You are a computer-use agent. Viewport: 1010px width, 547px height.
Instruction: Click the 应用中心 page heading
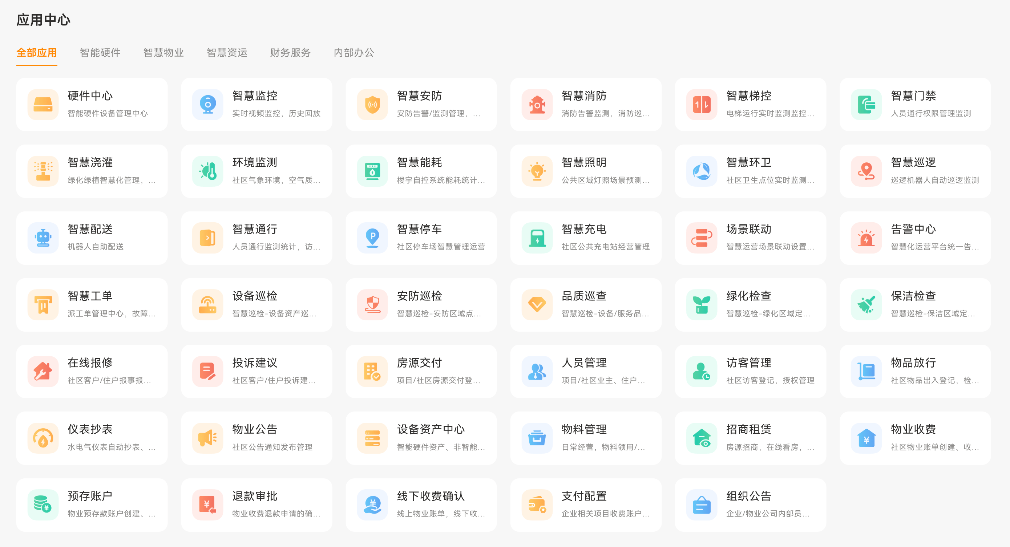(x=43, y=20)
